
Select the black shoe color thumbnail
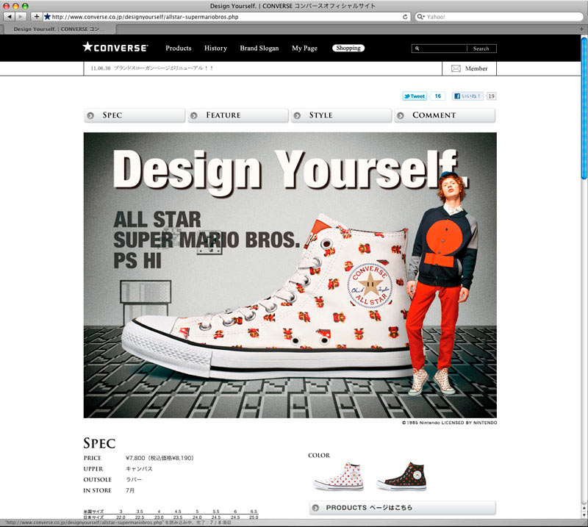pos(401,477)
